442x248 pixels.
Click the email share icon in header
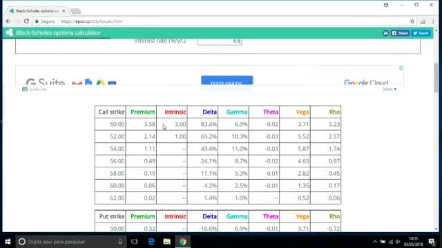tap(385, 33)
